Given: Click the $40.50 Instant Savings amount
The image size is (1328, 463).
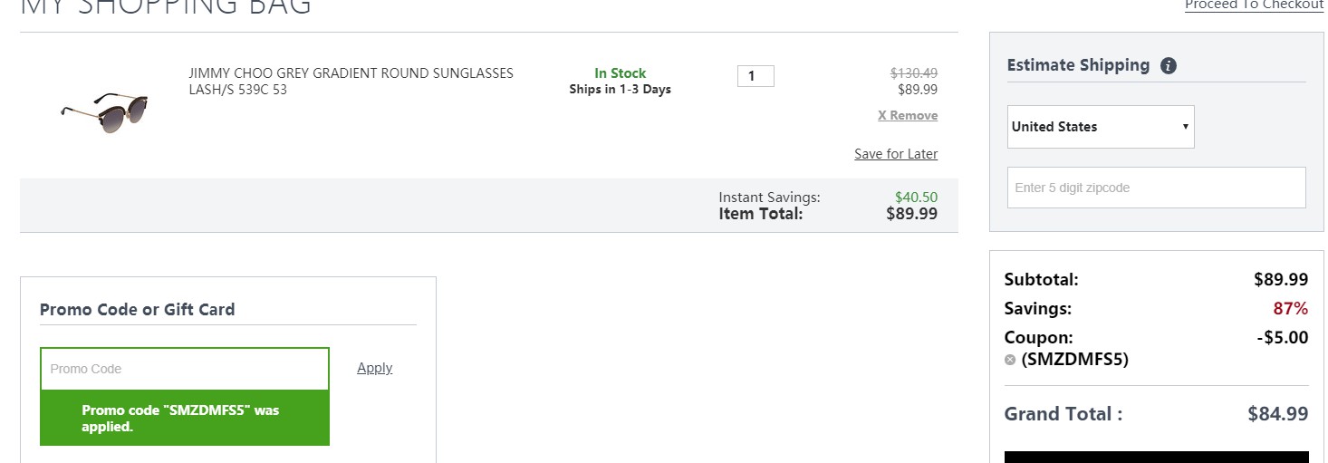Looking at the screenshot, I should pos(916,197).
